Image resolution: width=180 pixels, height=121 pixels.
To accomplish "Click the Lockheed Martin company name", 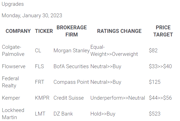I will (13, 114).
